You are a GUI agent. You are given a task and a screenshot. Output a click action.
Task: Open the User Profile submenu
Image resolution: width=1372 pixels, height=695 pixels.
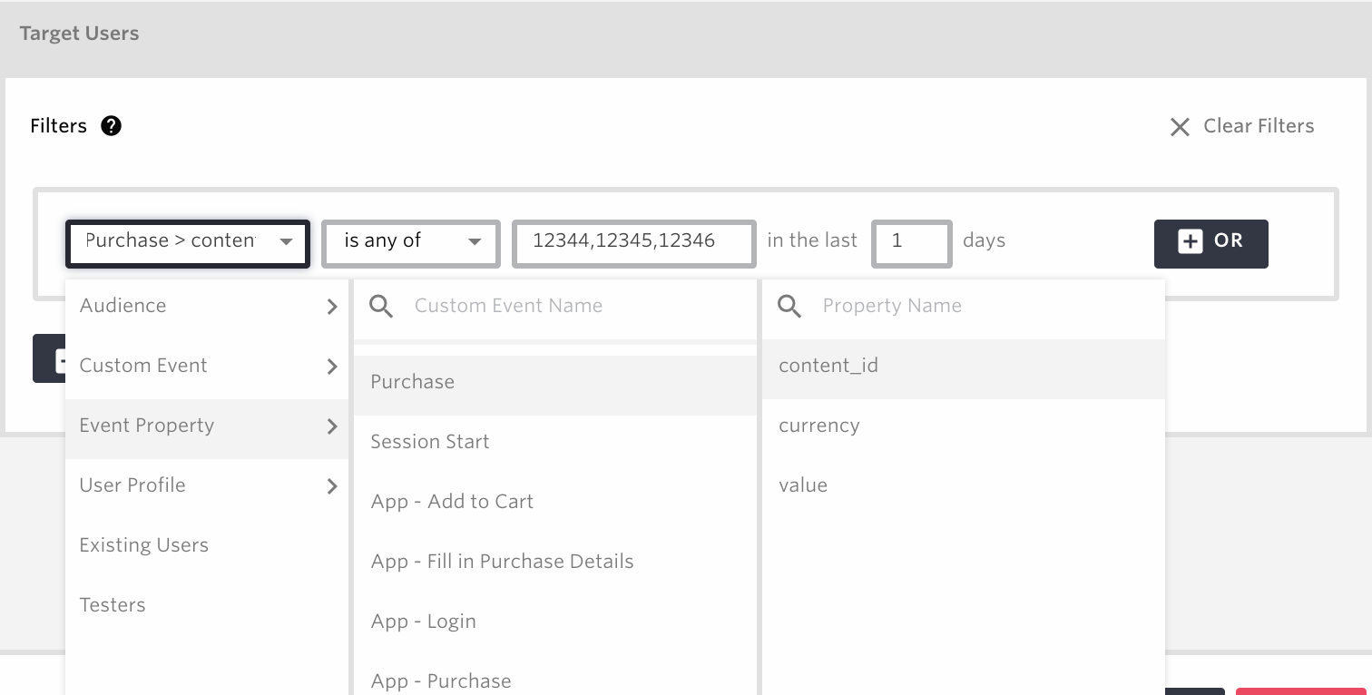pos(207,485)
